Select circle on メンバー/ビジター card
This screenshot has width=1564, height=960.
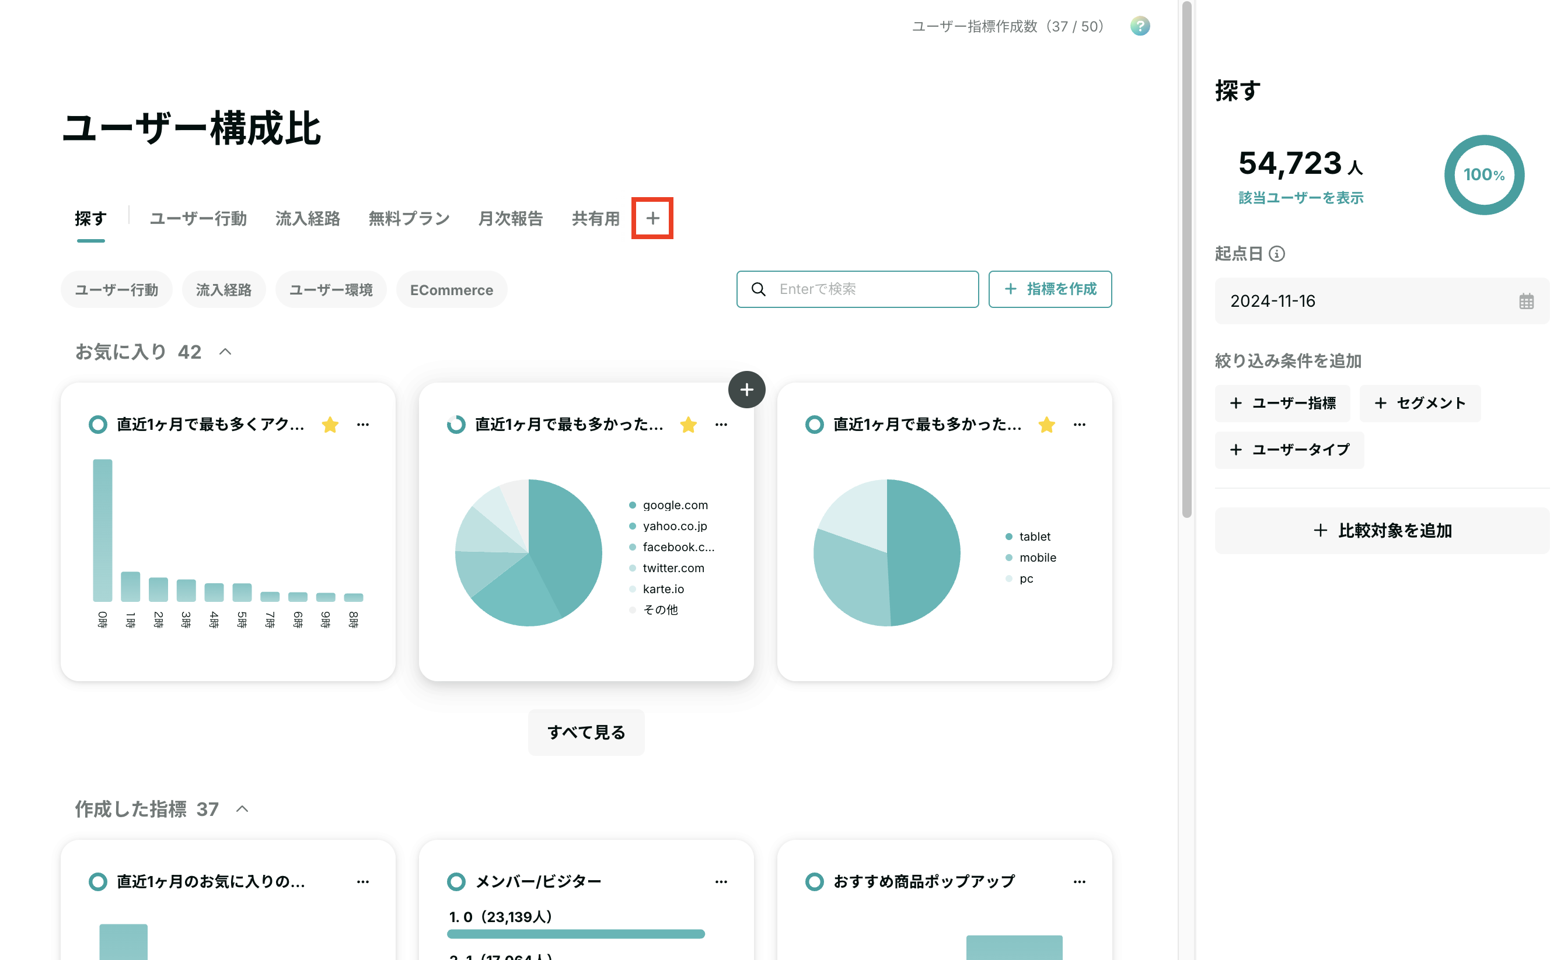tap(456, 881)
